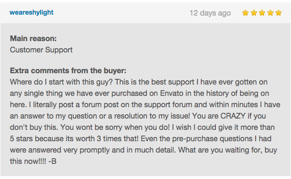The width and height of the screenshot is (291, 179).
Task: Click the third gold rating star
Action: click(x=262, y=13)
